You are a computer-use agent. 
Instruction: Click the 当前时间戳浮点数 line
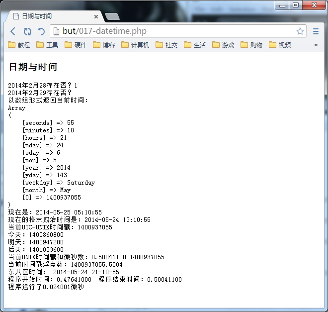(x=65, y=264)
